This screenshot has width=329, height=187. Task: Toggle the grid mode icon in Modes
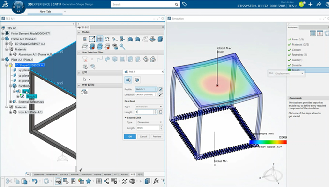[x=100, y=39]
